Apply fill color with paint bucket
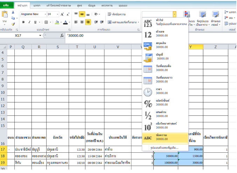The height and width of the screenshot is (173, 237). tap(57, 22)
